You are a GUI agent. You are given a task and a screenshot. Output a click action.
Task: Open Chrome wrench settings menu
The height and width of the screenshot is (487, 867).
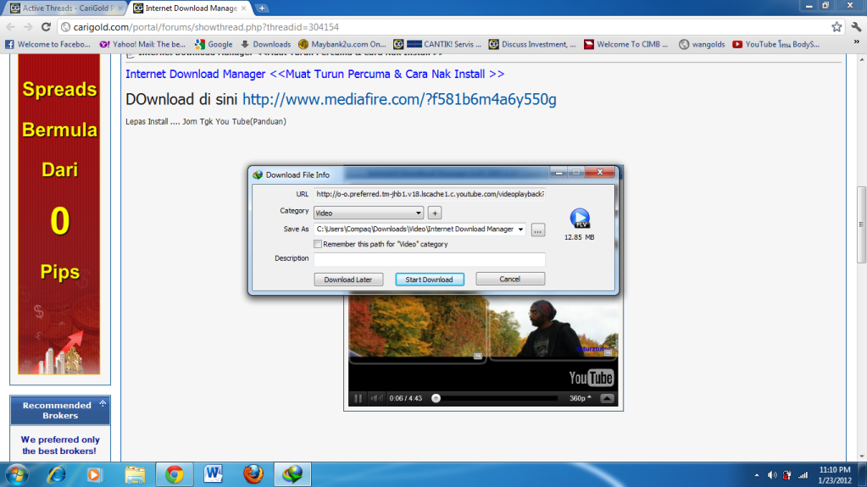tap(856, 26)
